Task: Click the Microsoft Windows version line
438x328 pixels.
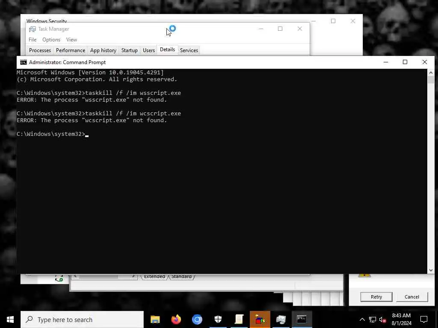Action: click(90, 73)
